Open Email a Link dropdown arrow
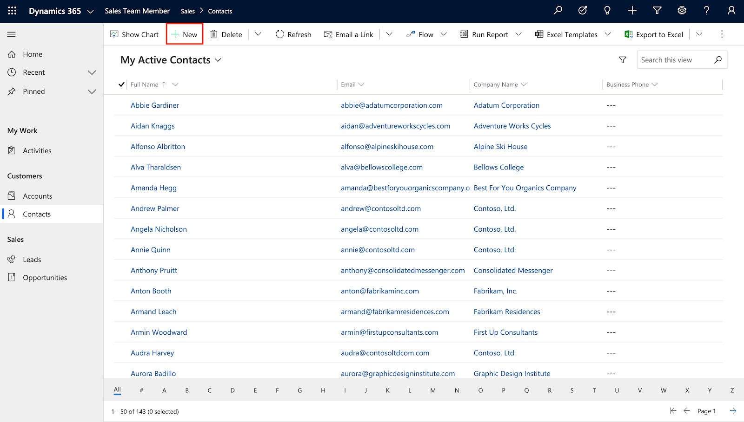744x422 pixels. click(x=389, y=34)
